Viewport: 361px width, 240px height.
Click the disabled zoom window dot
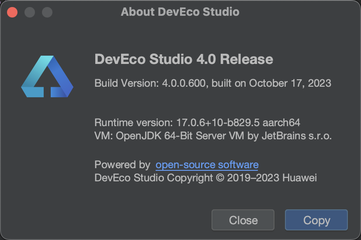tap(47, 12)
